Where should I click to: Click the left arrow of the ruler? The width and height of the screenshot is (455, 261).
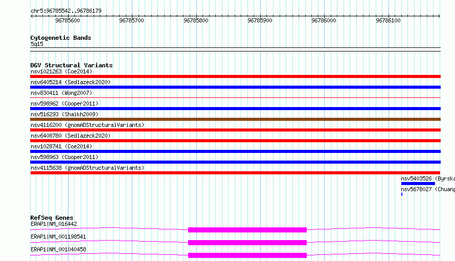coord(32,16)
